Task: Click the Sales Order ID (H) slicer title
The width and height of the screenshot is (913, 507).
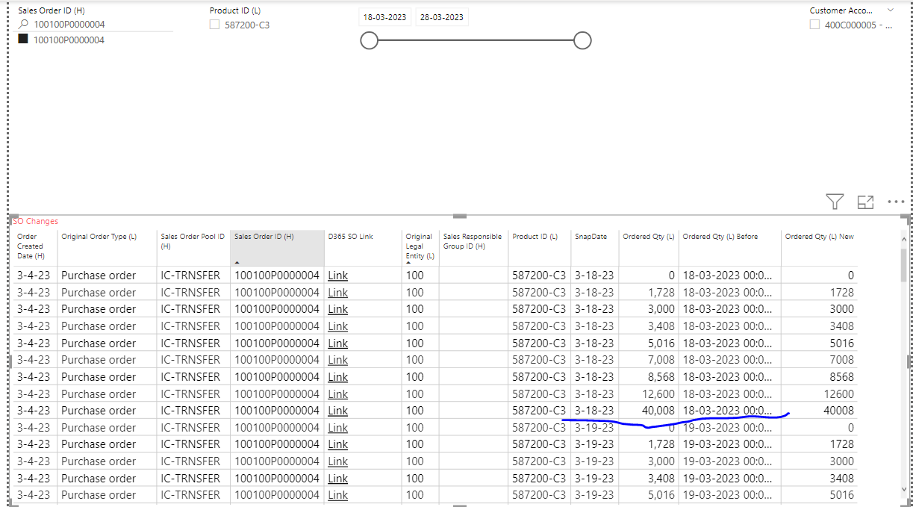Action: (x=52, y=10)
